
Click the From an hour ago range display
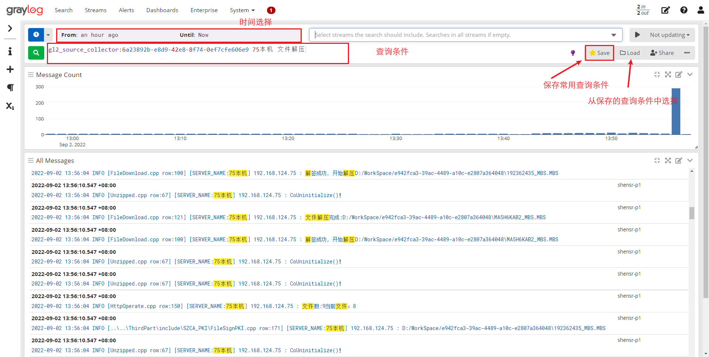pos(179,35)
